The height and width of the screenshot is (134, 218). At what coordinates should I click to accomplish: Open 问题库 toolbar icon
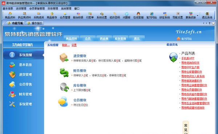(126, 15)
